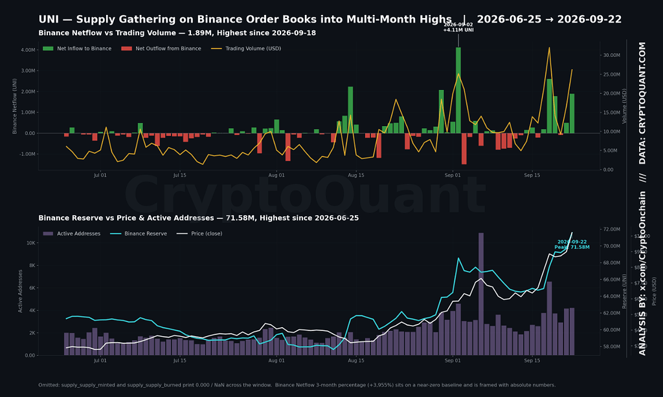Viewport: 663px width, 397px height.
Task: Click the purple Active Addresses legend swatch
Action: (x=48, y=233)
